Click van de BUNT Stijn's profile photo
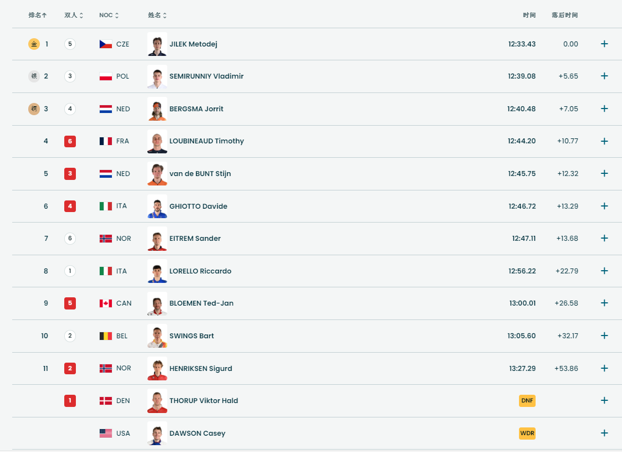This screenshot has height=454, width=622. (157, 174)
